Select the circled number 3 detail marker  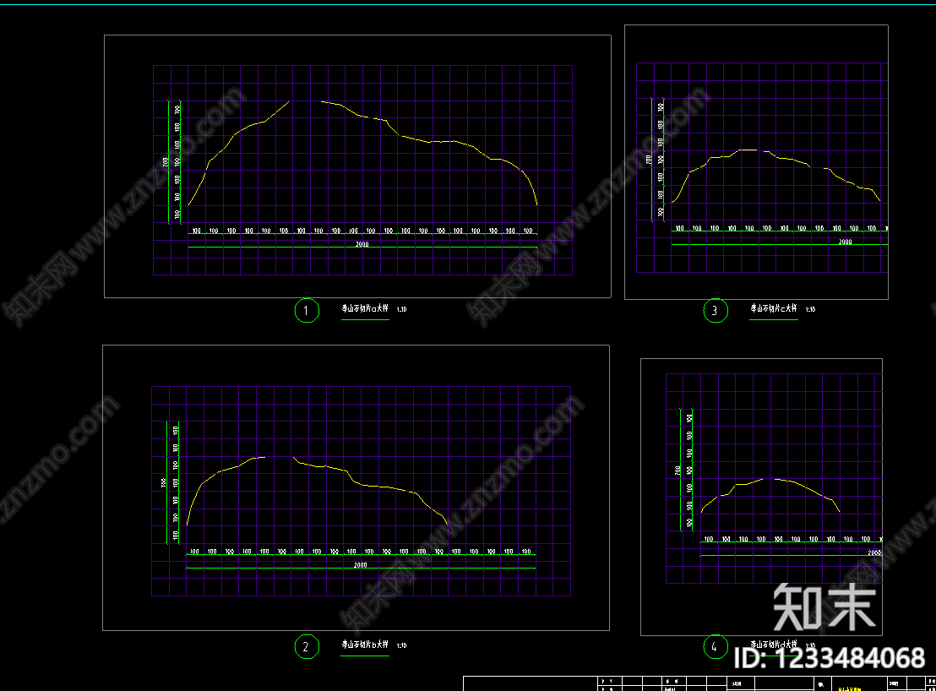(x=716, y=310)
